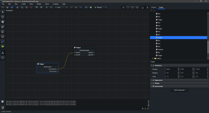Expand the Entities folder in scene tree

tap(153, 58)
